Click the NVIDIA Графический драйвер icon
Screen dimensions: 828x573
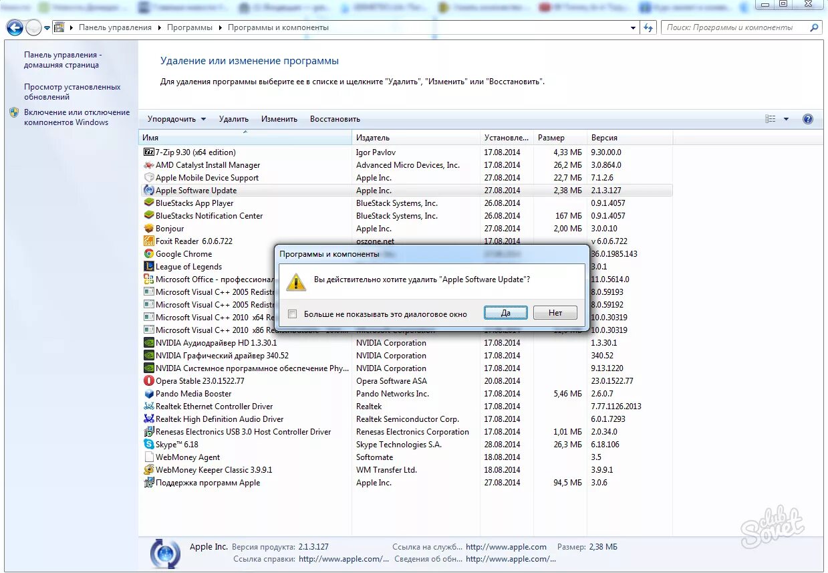tap(149, 356)
